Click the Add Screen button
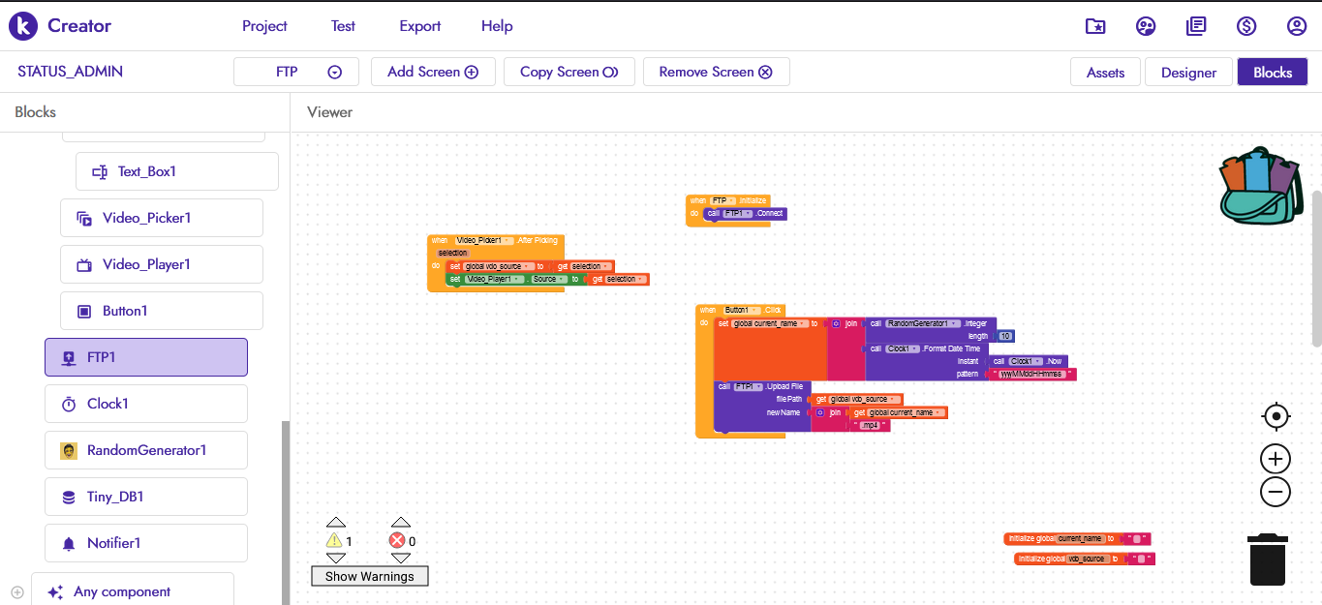This screenshot has height=605, width=1322. 433,72
